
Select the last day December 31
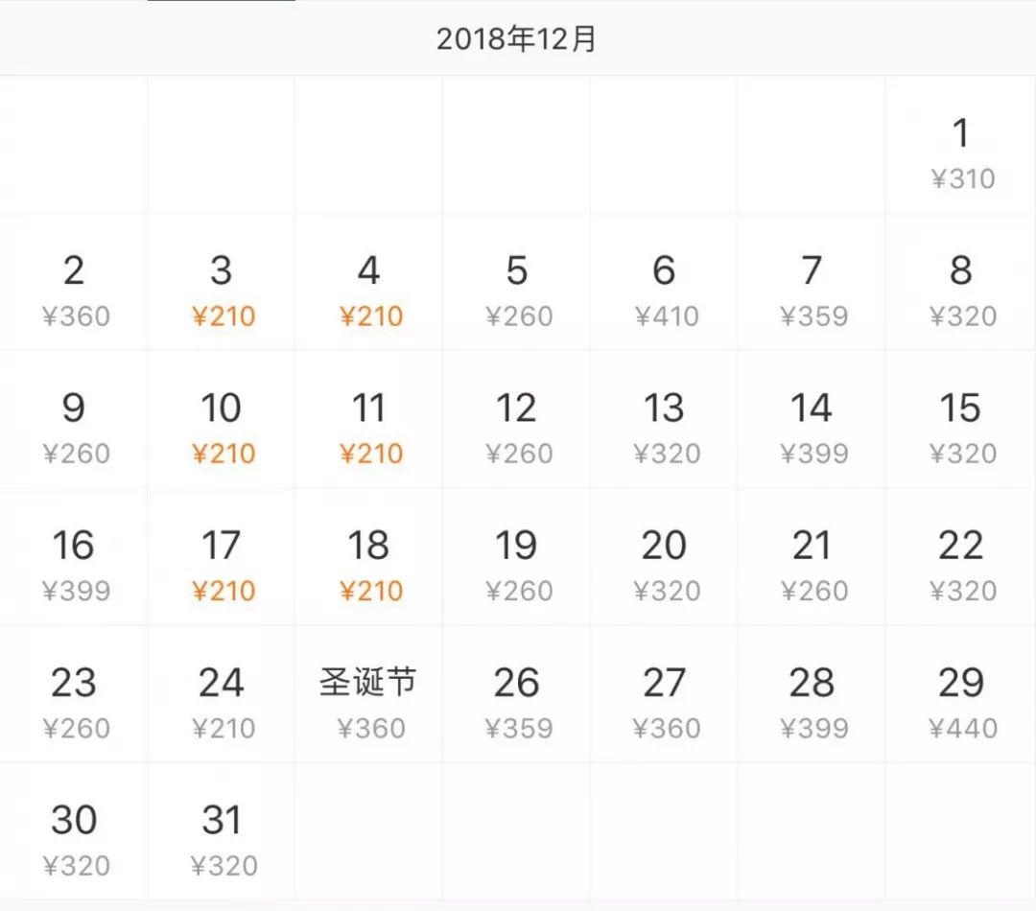tap(223, 838)
